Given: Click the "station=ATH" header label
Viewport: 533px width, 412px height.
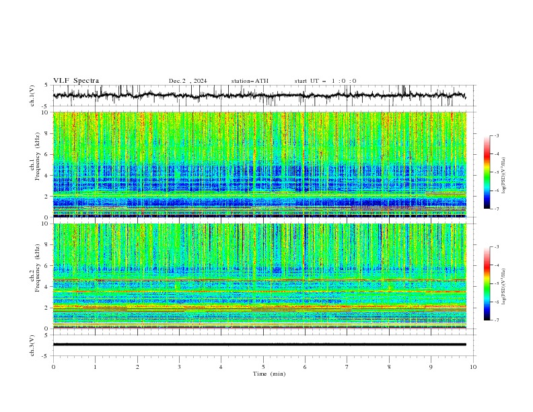Looking at the screenshot, I should click(x=250, y=81).
